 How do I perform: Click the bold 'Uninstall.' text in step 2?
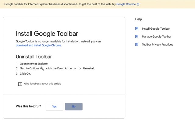coord(89,68)
